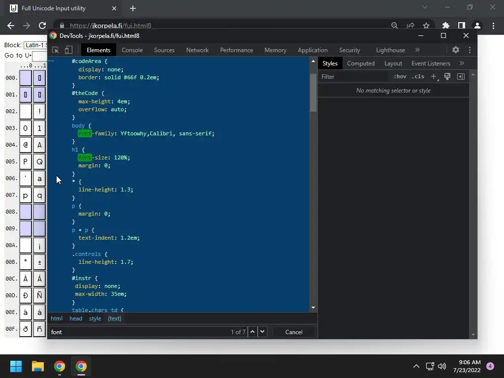Image resolution: width=504 pixels, height=378 pixels.
Task: Open Chrome three-dot menu
Action: tap(493, 26)
